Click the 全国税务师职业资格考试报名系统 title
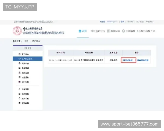The height and width of the screenshot is (131, 164). (43, 33)
